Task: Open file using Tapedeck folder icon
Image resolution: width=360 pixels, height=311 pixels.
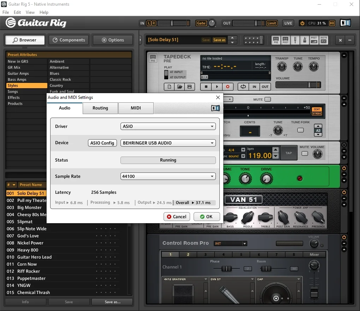Action: click(179, 86)
